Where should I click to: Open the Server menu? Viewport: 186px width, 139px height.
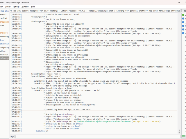(x=8, y=6)
